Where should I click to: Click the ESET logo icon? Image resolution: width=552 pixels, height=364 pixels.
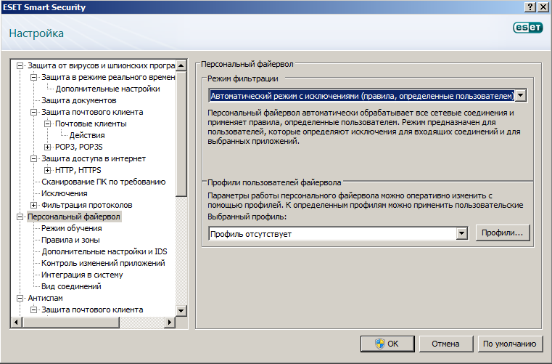click(x=528, y=27)
